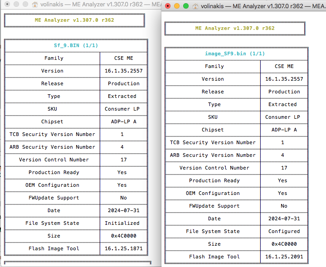Select date 2024-07-31 in right window

pos(284,218)
